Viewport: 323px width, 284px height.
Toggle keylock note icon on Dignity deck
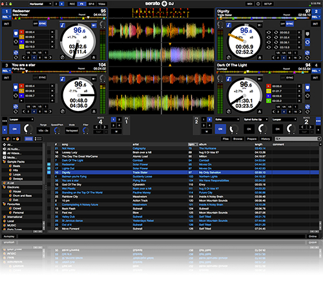(x=229, y=25)
